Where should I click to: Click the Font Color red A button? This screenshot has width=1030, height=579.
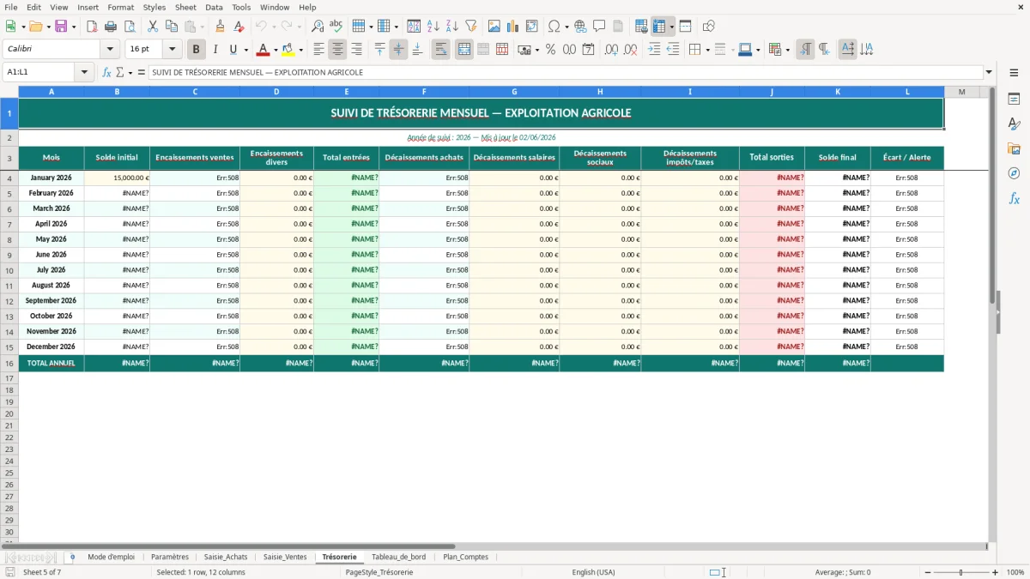264,50
